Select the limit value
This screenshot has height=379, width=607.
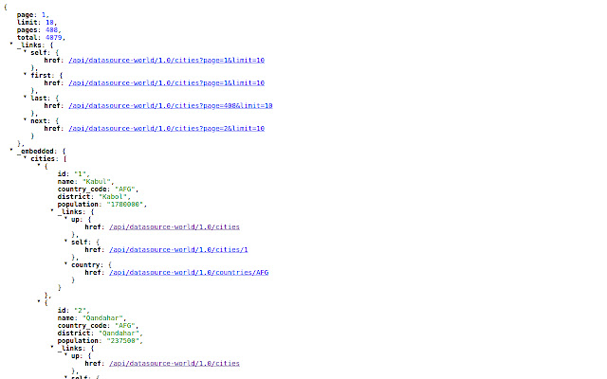tap(49, 23)
